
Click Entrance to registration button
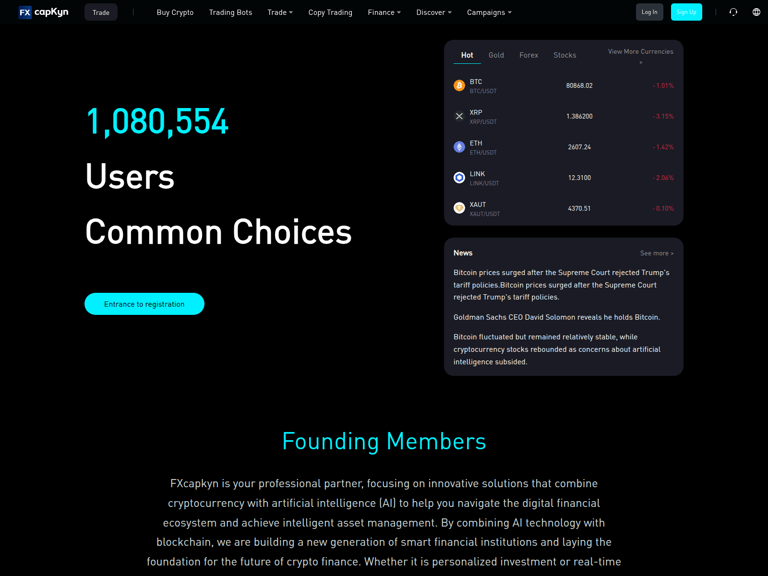click(144, 304)
